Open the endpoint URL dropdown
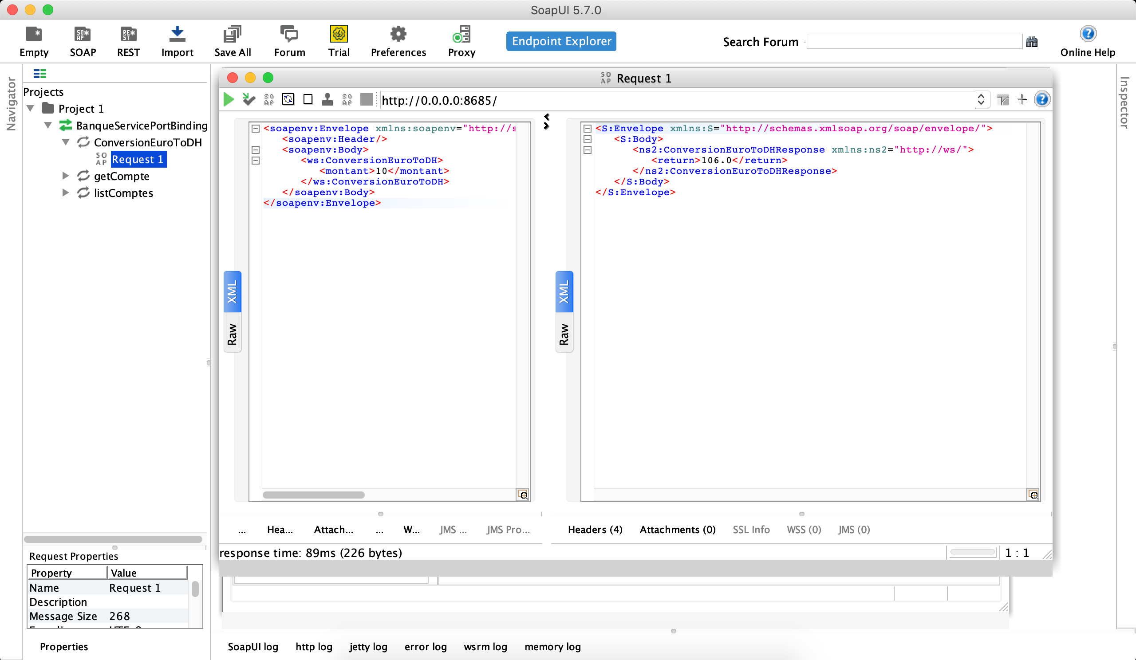This screenshot has height=660, width=1136. pyautogui.click(x=981, y=99)
